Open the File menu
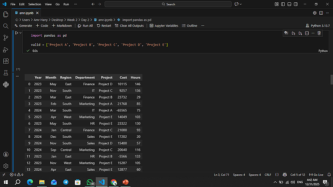Viewport: 333px width, 187px height. point(13,4)
